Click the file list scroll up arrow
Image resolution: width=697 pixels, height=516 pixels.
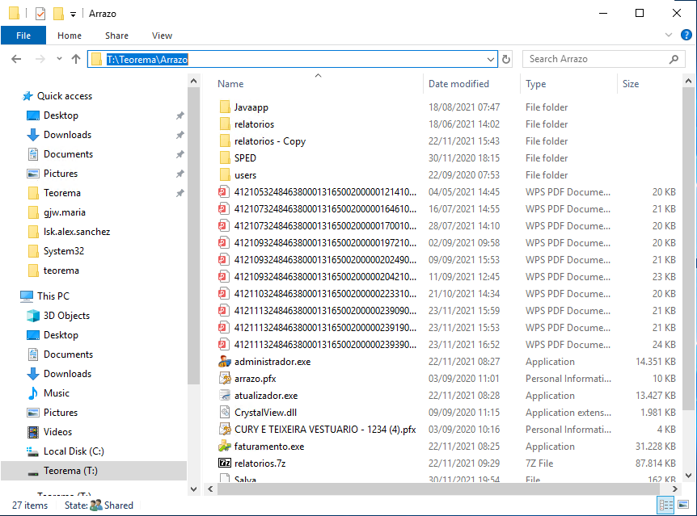pyautogui.click(x=688, y=81)
